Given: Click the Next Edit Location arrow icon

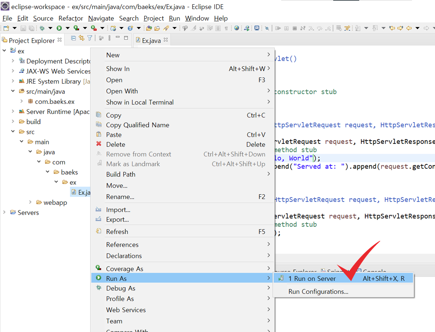Looking at the screenshot, I should click(400, 28).
